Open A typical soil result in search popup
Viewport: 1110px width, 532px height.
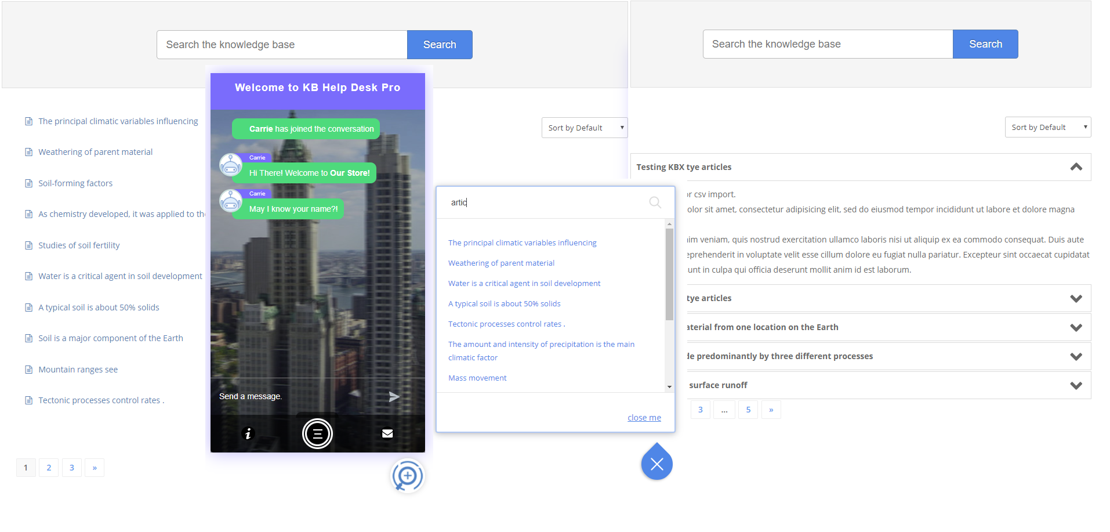(505, 304)
